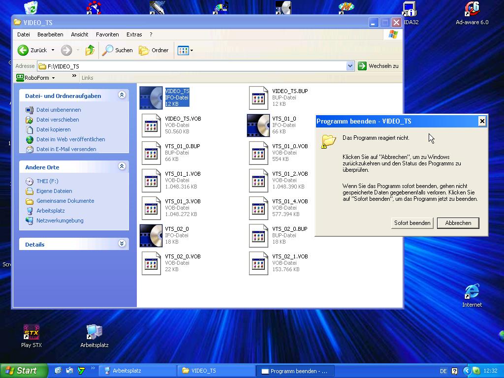Open the RoboForm toolbar dropdown

click(53, 78)
